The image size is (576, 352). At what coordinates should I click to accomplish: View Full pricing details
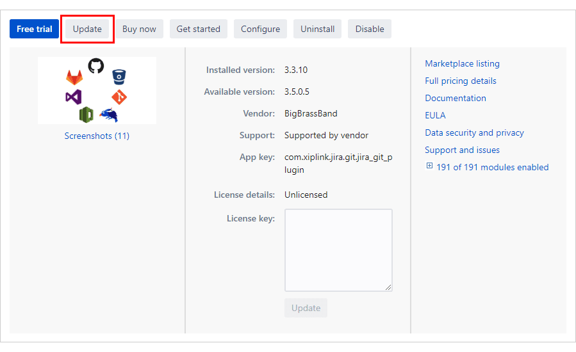pos(460,81)
